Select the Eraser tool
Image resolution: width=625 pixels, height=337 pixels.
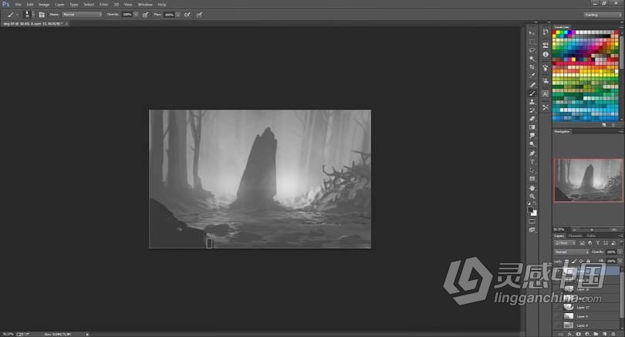pos(532,119)
